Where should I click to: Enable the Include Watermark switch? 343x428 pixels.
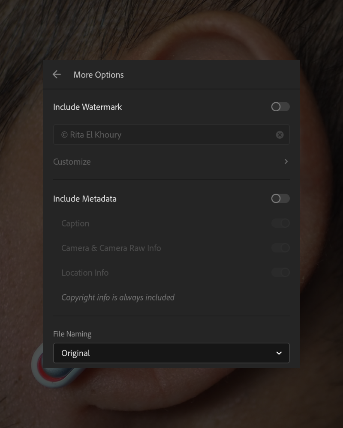(x=280, y=107)
